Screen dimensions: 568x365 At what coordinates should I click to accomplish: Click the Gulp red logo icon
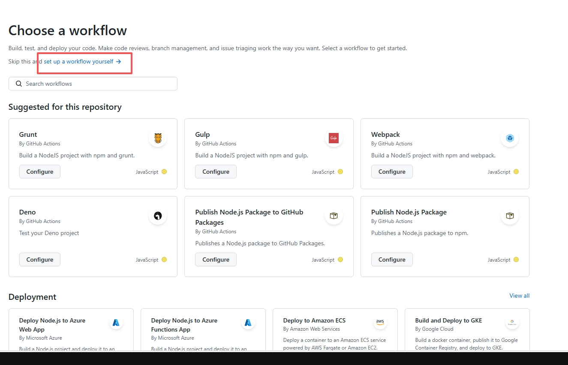click(334, 138)
